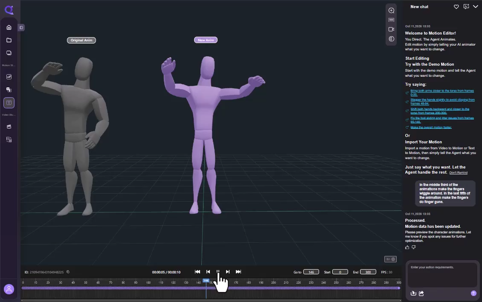Image resolution: width=482 pixels, height=302 pixels.
Task: Step back one frame
Action: (208, 272)
